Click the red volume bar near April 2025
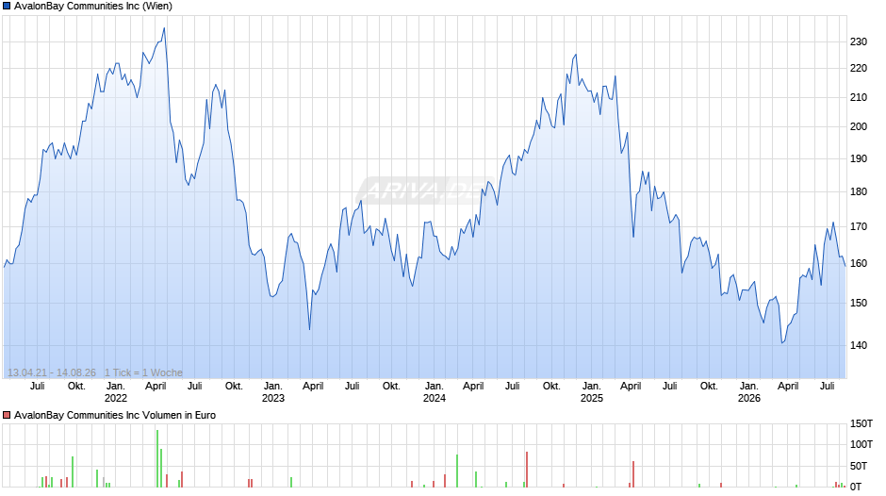The height and width of the screenshot is (496, 886). tap(633, 474)
